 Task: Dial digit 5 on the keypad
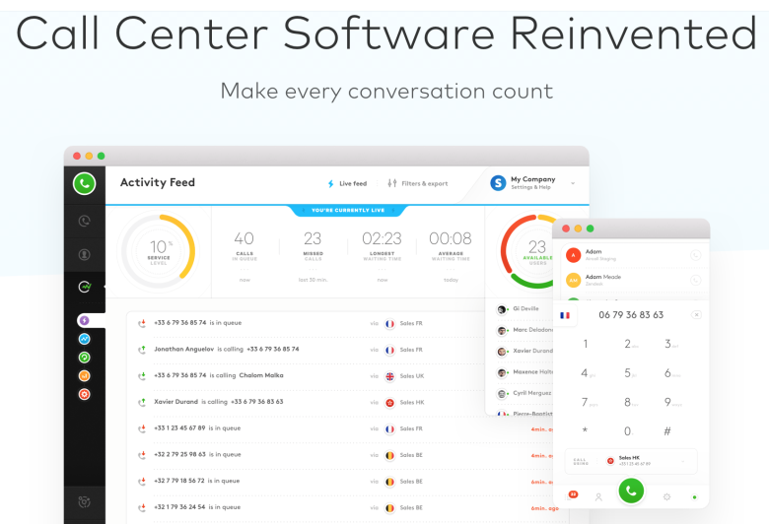[x=630, y=373]
